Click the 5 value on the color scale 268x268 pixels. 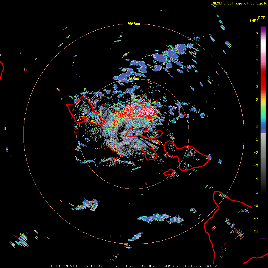[257, 60]
